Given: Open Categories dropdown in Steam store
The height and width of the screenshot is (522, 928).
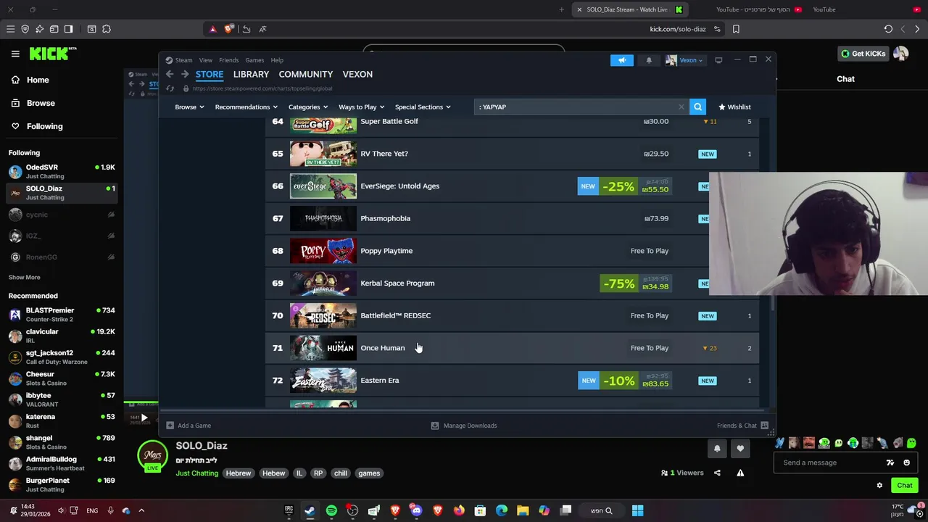Looking at the screenshot, I should click(x=308, y=107).
